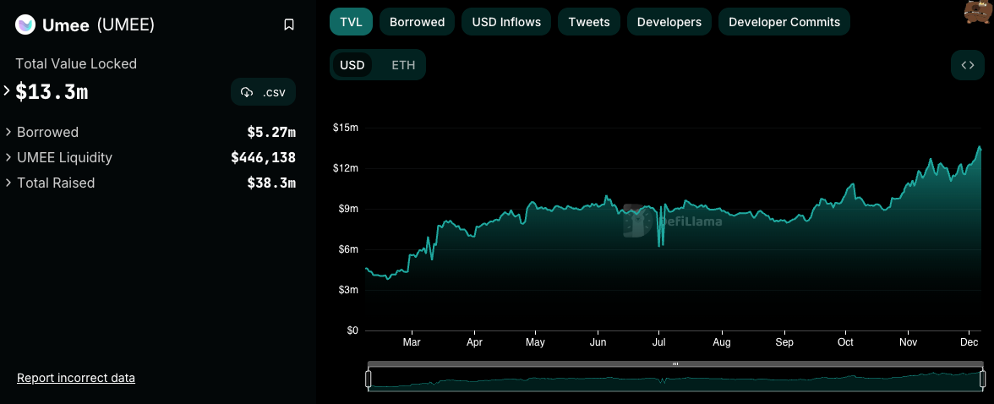Download the .csv data file
994x404 pixels.
[x=263, y=92]
